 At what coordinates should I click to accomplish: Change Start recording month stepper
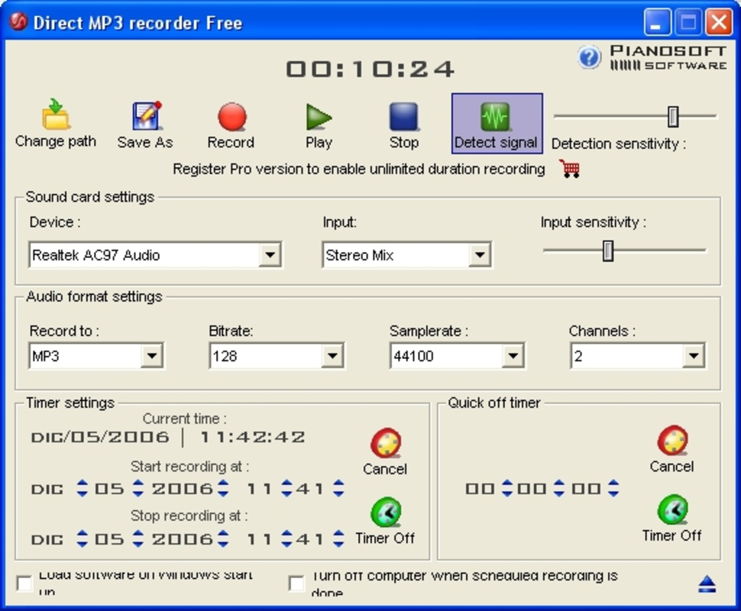83,488
